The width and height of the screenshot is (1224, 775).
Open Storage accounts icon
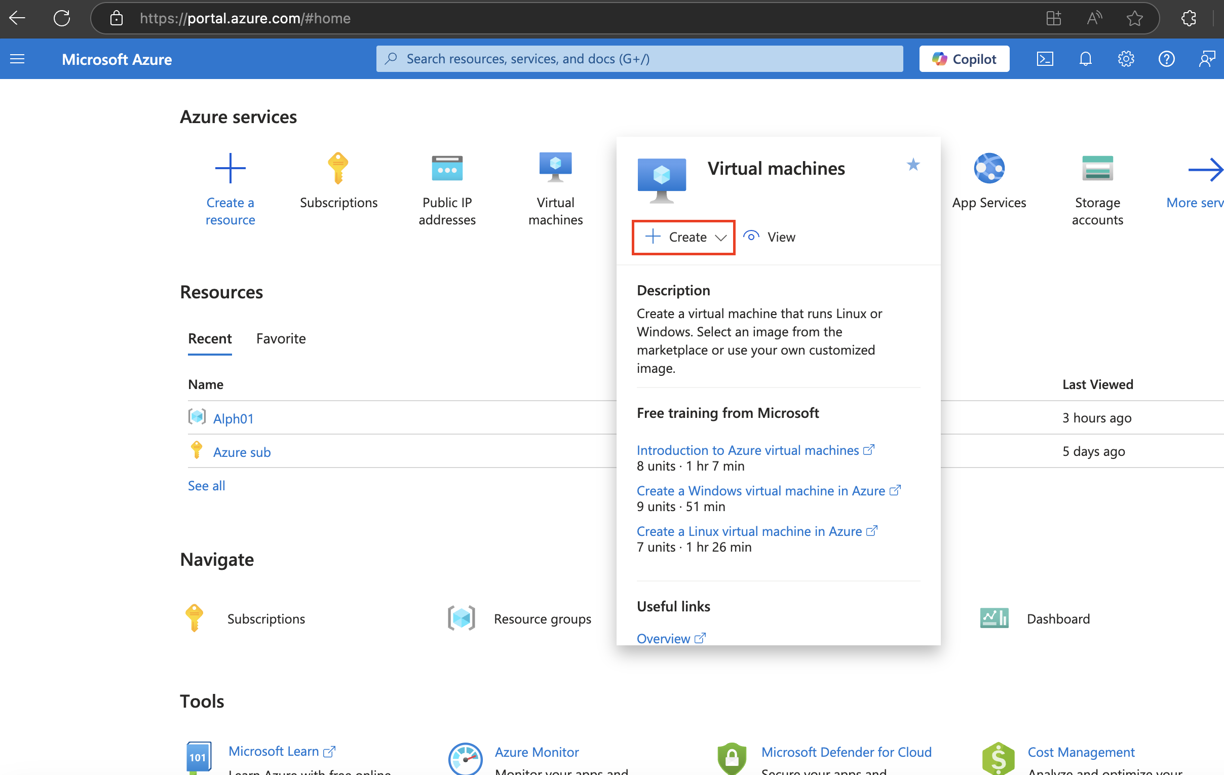tap(1097, 168)
